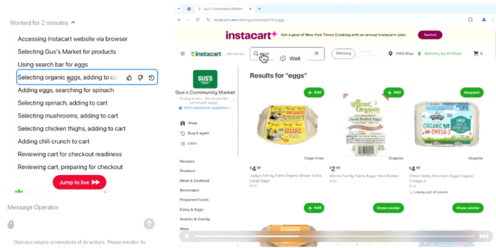Collapse the 'Worked for 2 minutes' section

[x=73, y=23]
